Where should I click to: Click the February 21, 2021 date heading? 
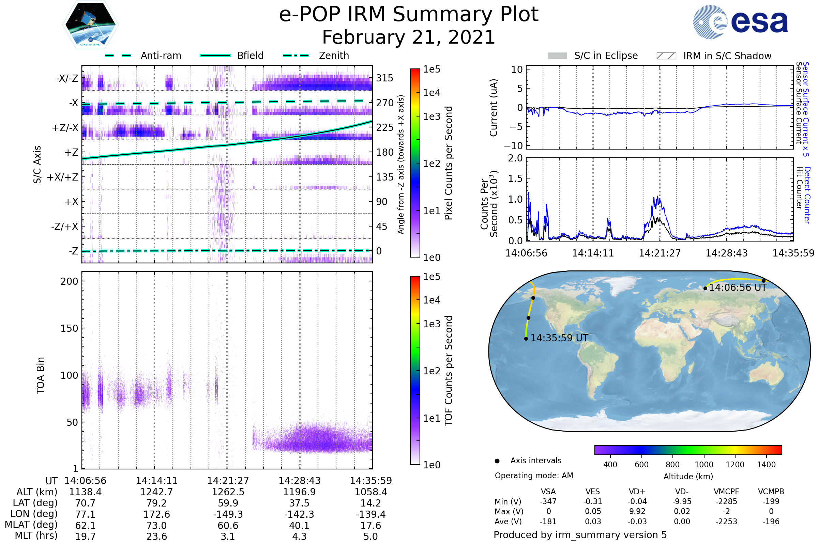(409, 37)
